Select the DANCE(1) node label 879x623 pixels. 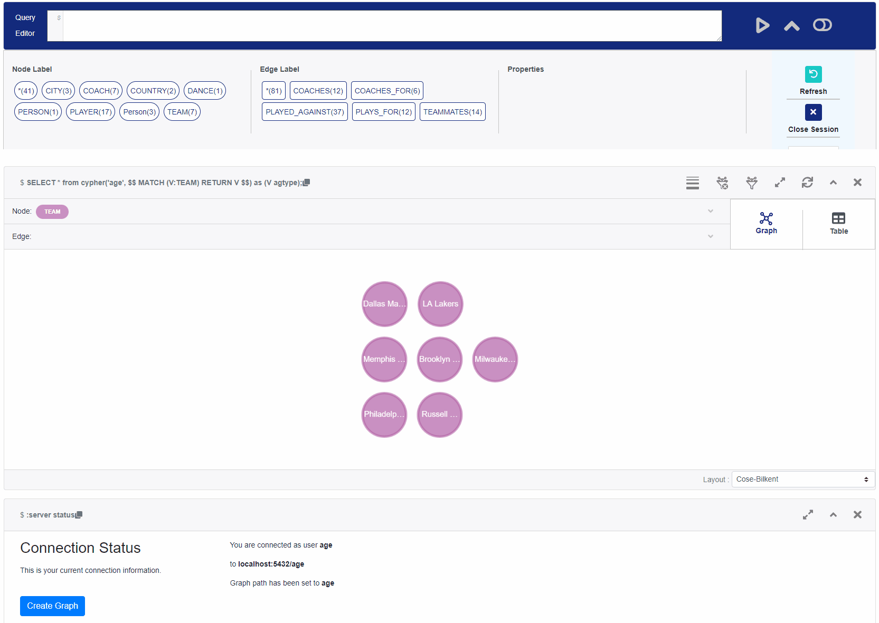tap(205, 91)
